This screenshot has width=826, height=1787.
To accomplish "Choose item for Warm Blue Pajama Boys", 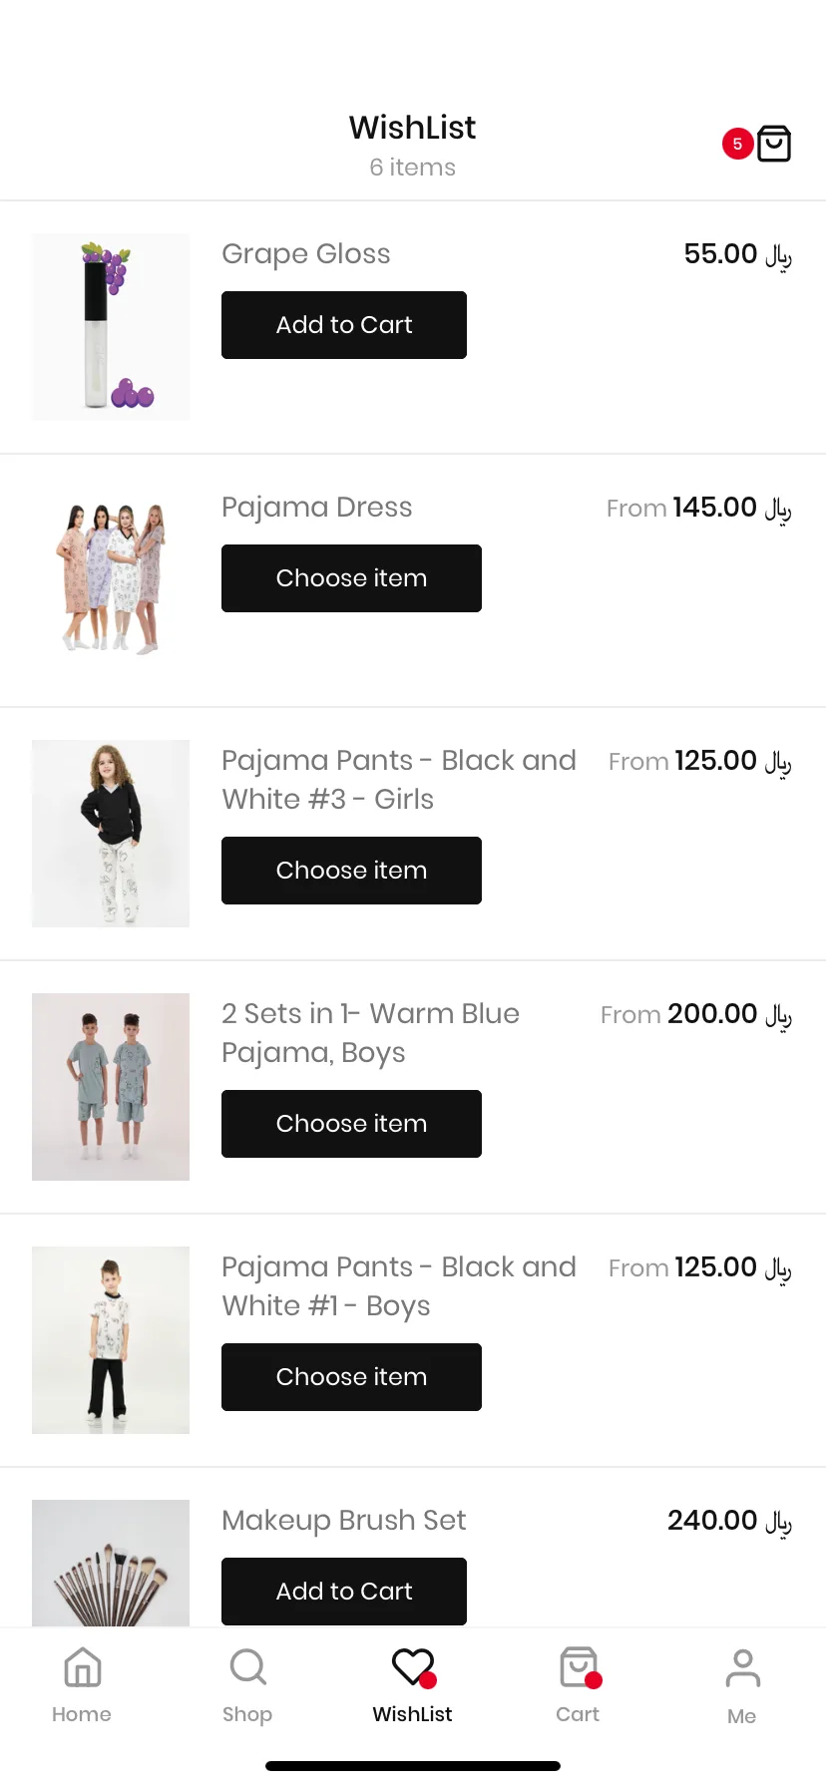I will click(351, 1124).
